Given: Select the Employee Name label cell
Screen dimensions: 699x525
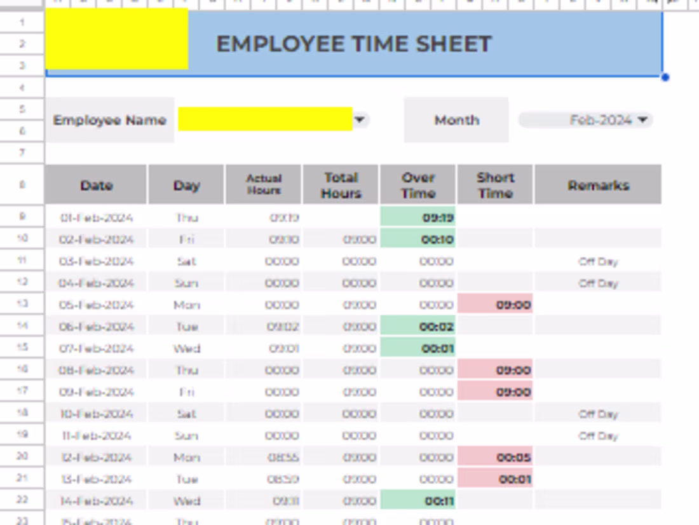Looking at the screenshot, I should [x=110, y=120].
